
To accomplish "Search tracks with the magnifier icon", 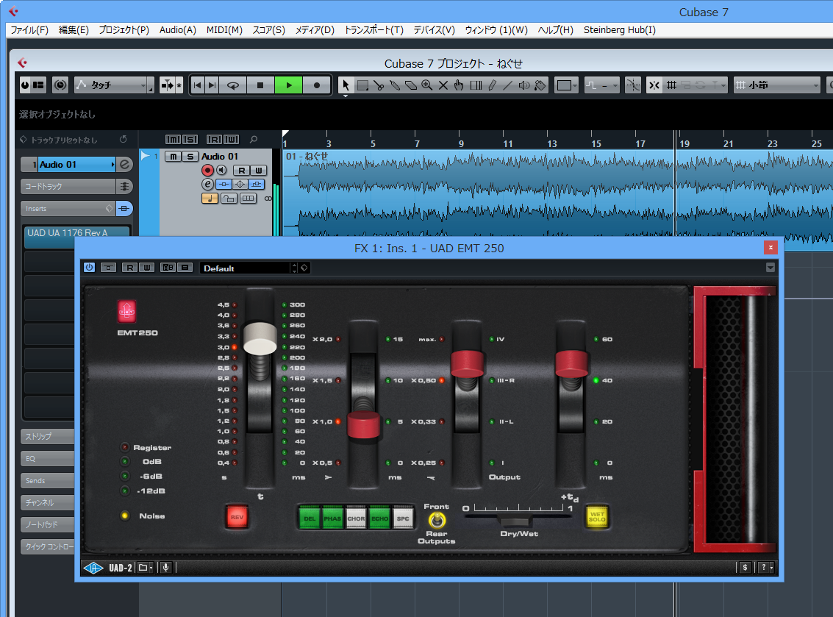I will pos(254,139).
